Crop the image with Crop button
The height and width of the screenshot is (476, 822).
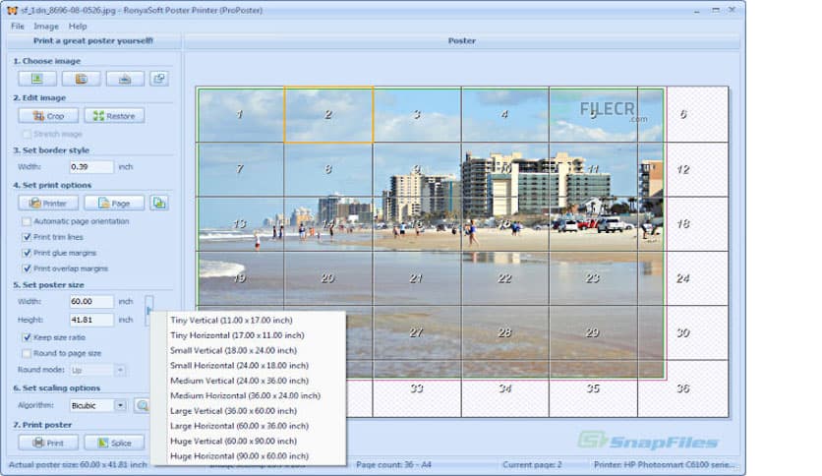click(48, 116)
